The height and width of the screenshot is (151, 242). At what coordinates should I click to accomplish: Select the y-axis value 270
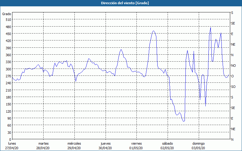coord(8,76)
